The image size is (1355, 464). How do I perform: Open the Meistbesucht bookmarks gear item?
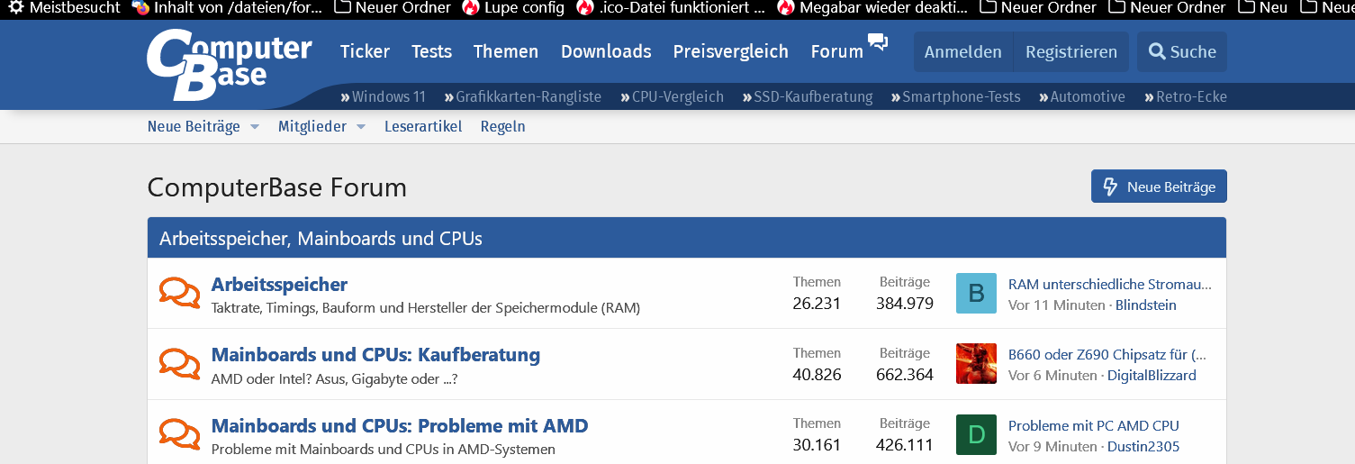coord(63,8)
